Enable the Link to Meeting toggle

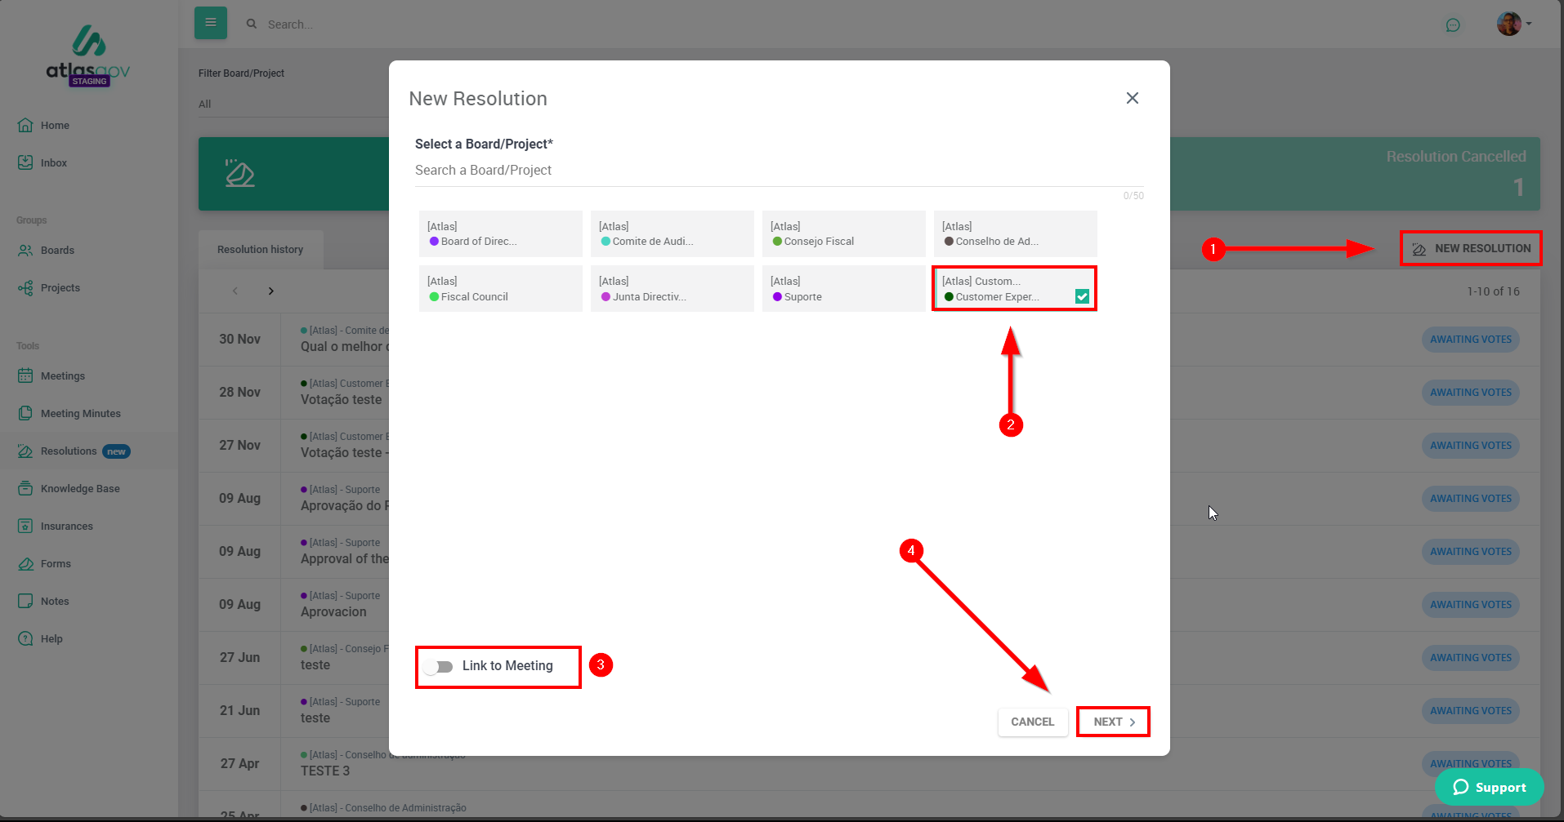[439, 667]
